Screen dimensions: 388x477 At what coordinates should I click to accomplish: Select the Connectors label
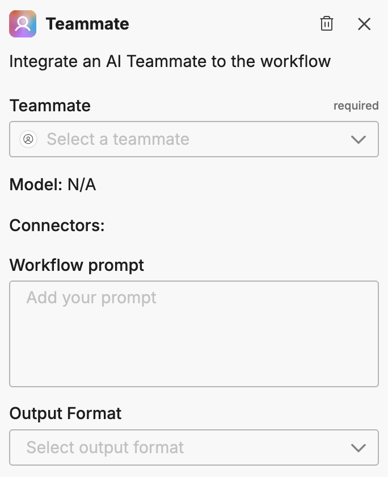click(56, 225)
